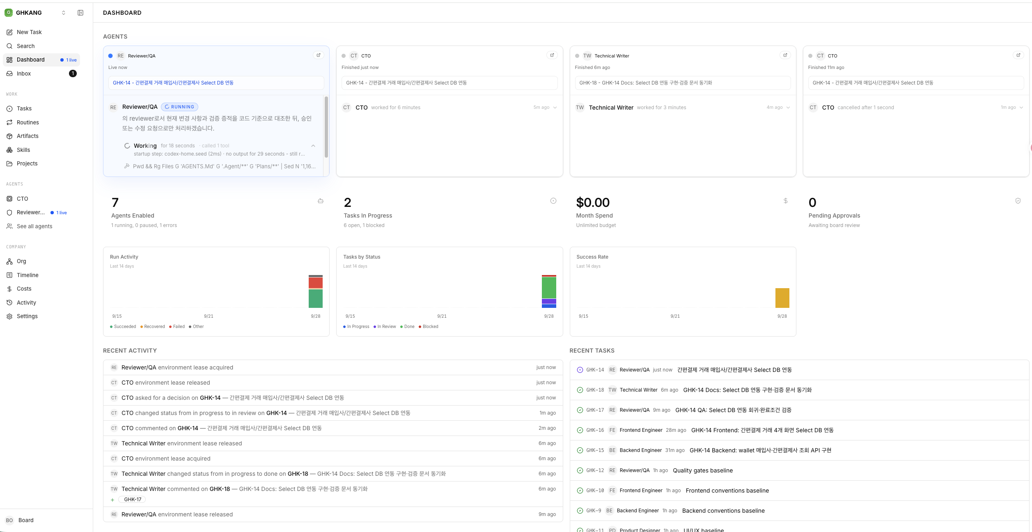The height and width of the screenshot is (532, 1032).
Task: Click See all agents link
Action: pyautogui.click(x=41, y=226)
